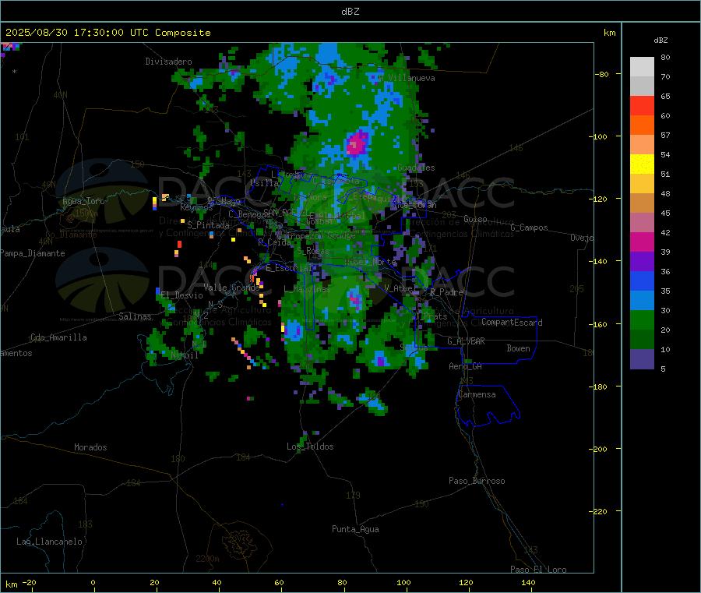Click the CompantEscard map label
Viewport: 701px width, 593px height.
[x=512, y=323]
